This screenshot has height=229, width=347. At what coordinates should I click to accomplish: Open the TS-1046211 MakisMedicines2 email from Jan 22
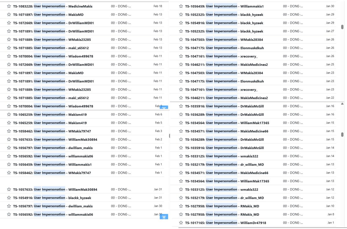click(253, 98)
